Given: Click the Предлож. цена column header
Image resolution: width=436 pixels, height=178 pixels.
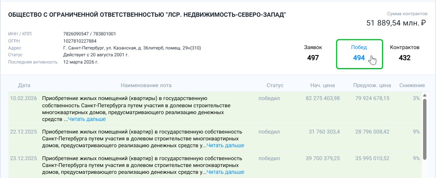Looking at the screenshot, I should point(372,85).
